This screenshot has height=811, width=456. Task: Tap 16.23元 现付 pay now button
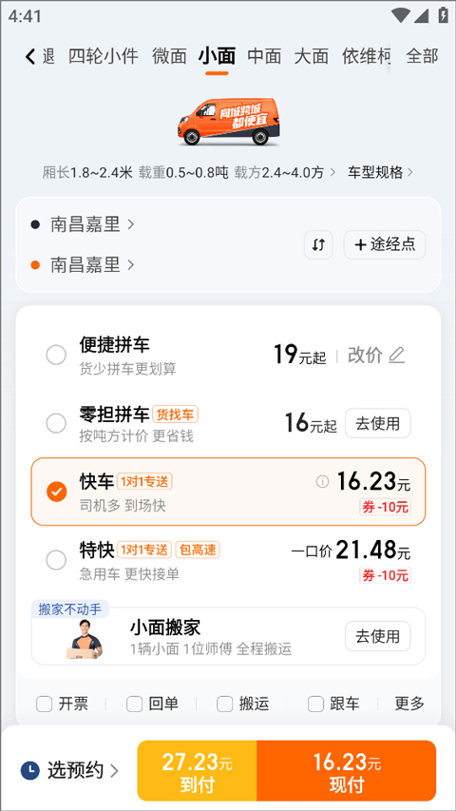347,771
